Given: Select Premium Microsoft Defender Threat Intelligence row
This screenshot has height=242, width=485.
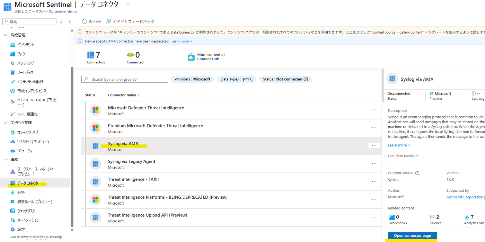Looking at the screenshot, I should (231, 128).
